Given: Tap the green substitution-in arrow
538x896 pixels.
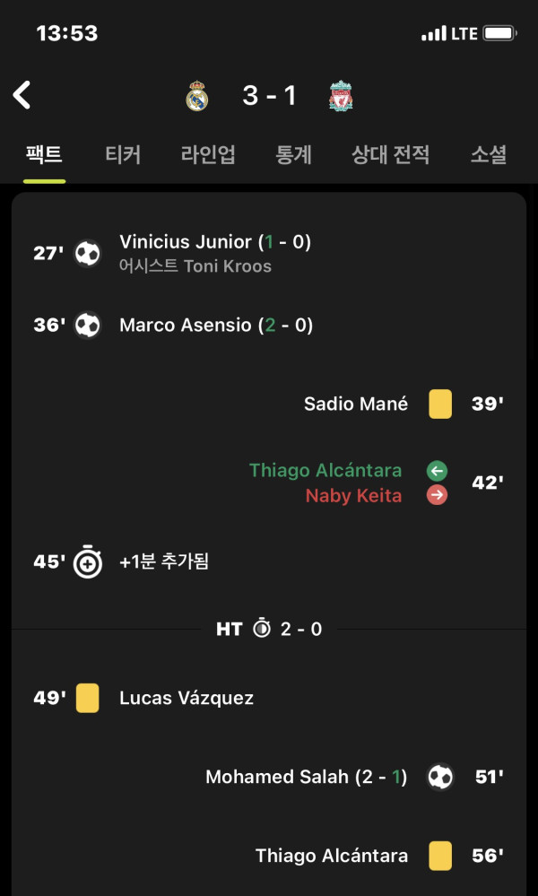Looking at the screenshot, I should tap(437, 471).
